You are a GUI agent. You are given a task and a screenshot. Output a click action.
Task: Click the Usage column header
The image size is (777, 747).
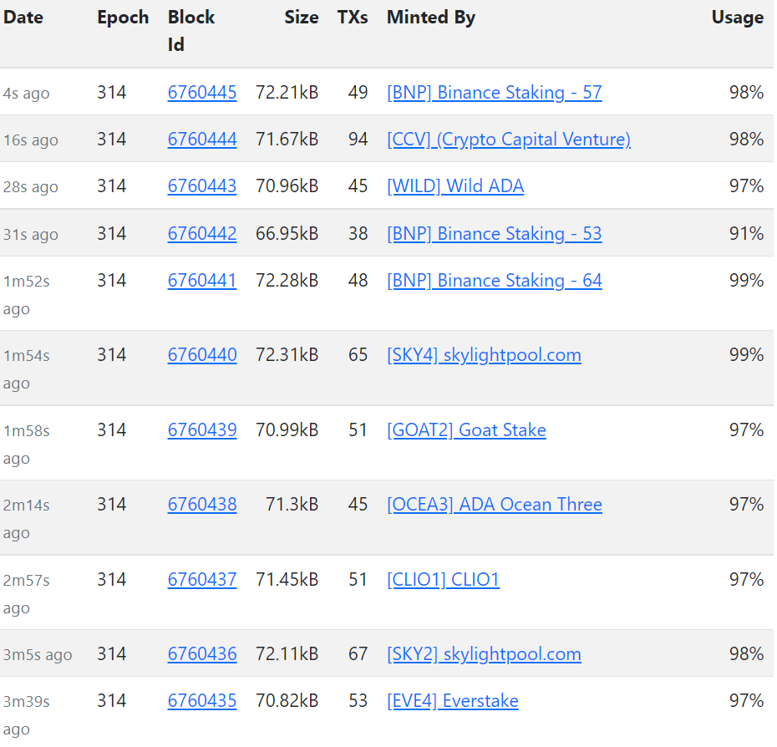pyautogui.click(x=738, y=18)
